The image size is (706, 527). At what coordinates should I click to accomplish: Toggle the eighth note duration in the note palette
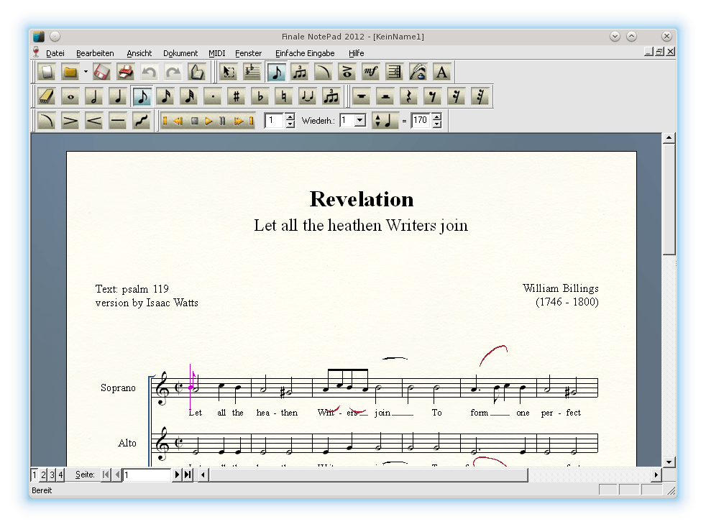142,96
